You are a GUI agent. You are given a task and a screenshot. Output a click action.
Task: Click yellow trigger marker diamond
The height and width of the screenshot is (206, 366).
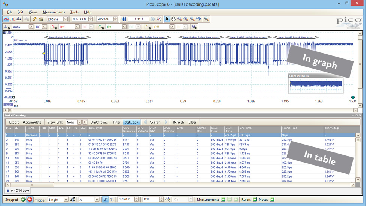click(43, 54)
